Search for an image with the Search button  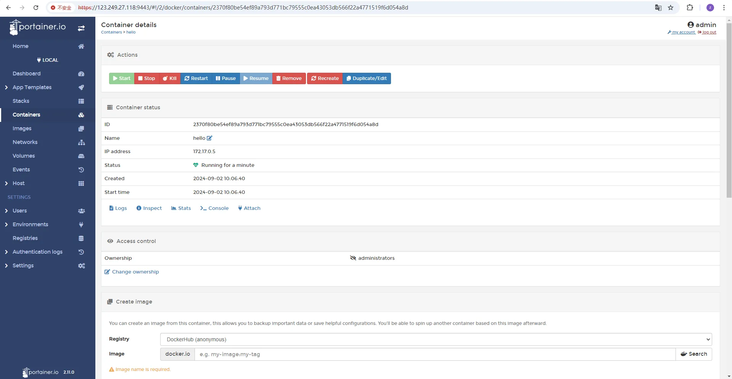[694, 354]
